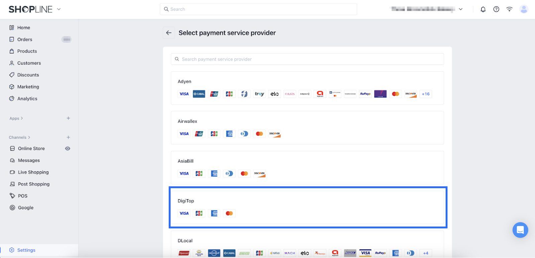Click the Post Shopping icon
The image size is (535, 258).
[12, 184]
